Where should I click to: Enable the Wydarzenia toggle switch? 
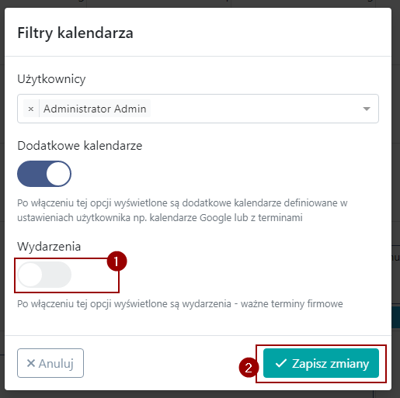tap(44, 275)
